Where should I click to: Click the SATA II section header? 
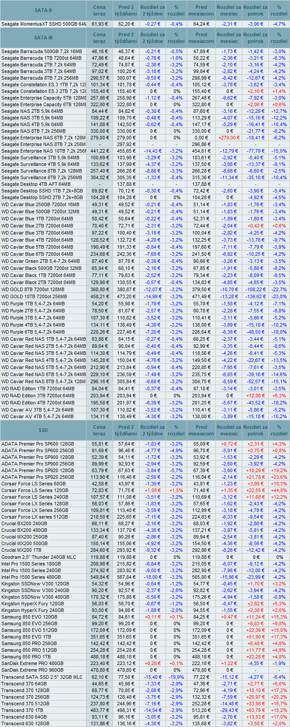click(x=43, y=10)
